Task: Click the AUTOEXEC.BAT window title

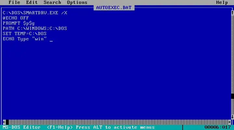Action: coord(114,7)
